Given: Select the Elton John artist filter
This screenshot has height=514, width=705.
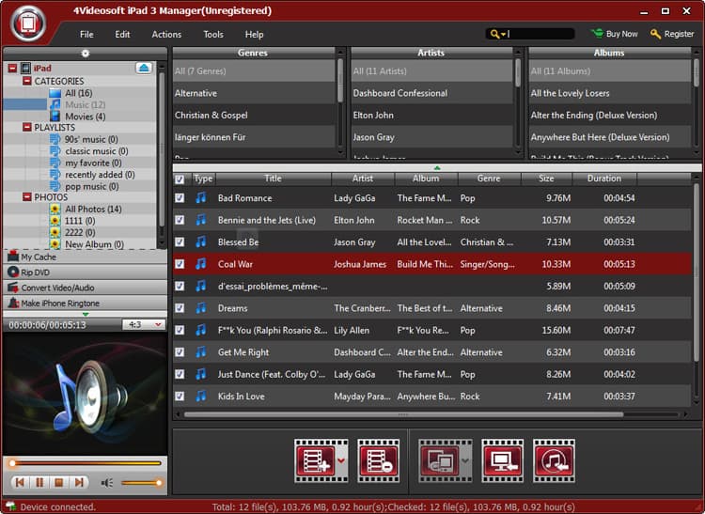Looking at the screenshot, I should [431, 115].
